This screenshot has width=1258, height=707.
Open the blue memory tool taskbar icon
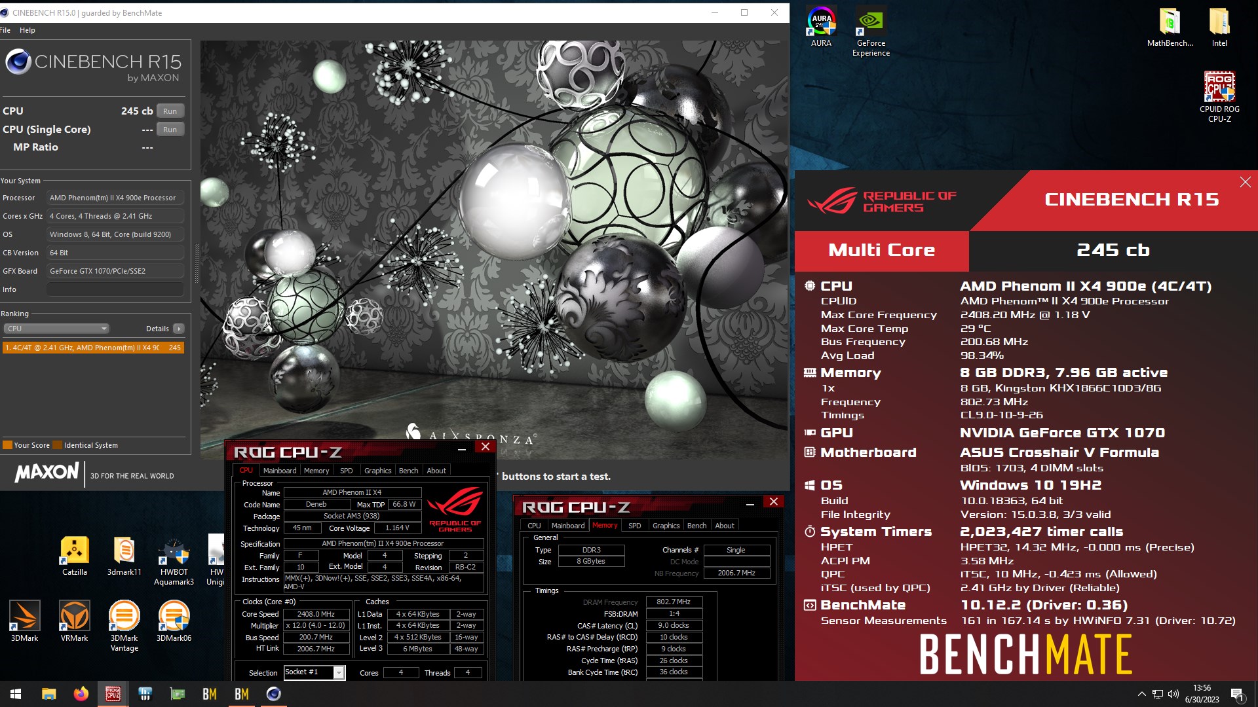[x=145, y=694]
